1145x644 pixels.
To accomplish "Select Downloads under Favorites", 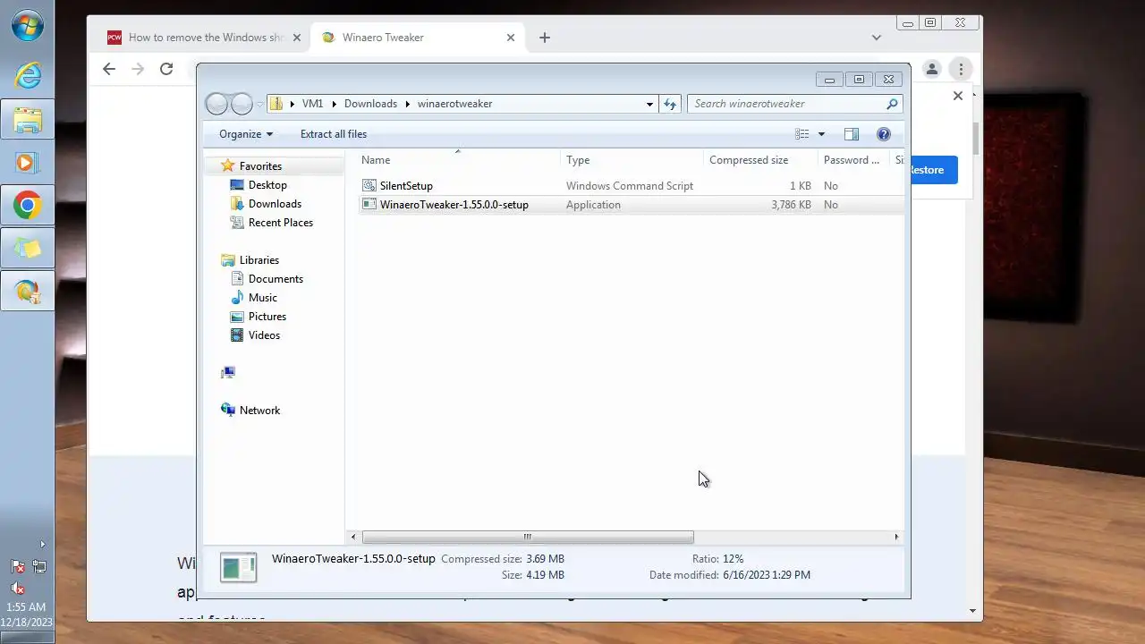I will tap(275, 203).
